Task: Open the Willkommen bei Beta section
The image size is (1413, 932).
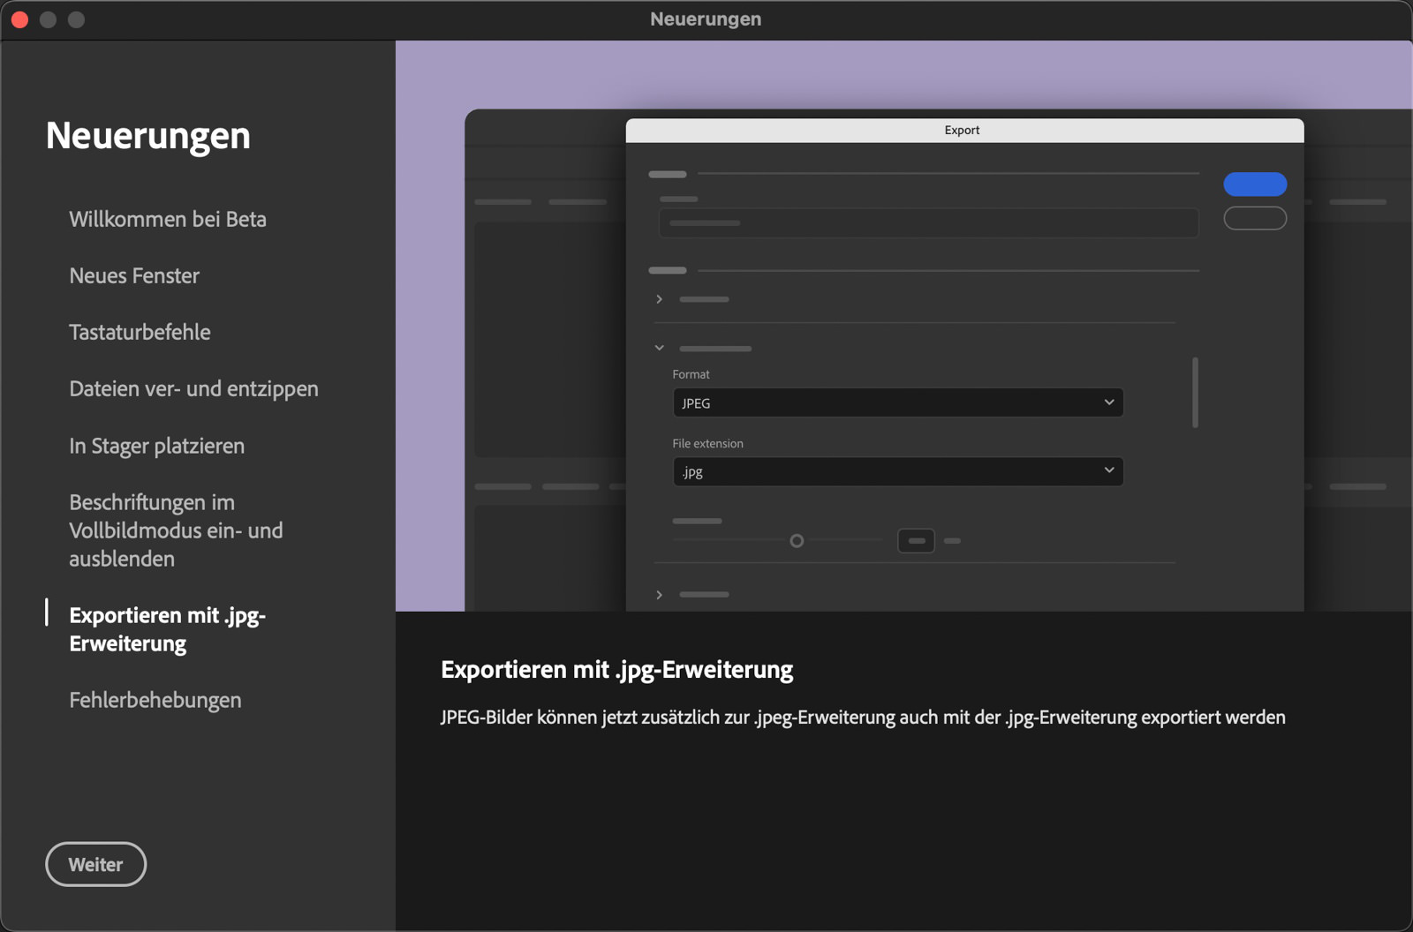Action: (x=168, y=219)
